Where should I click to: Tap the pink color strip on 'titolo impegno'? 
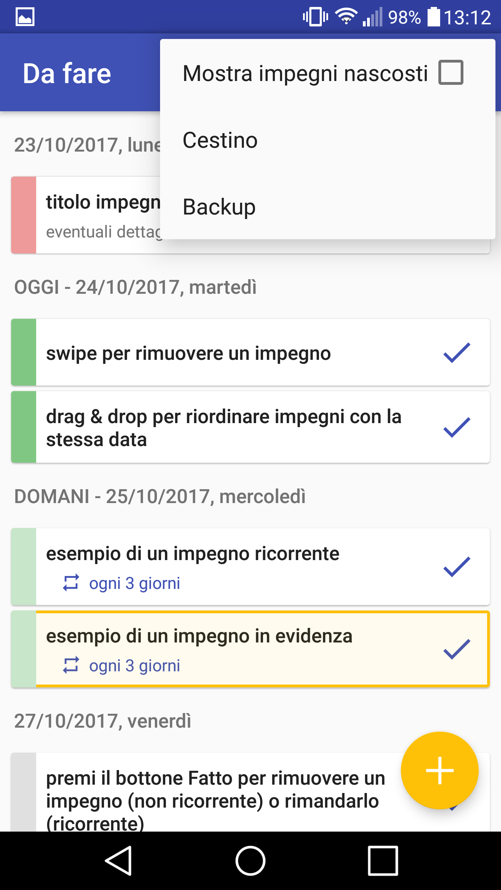point(24,215)
